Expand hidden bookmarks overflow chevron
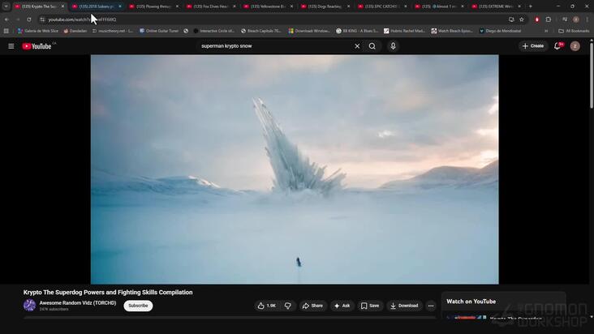The image size is (594, 334). [x=546, y=31]
